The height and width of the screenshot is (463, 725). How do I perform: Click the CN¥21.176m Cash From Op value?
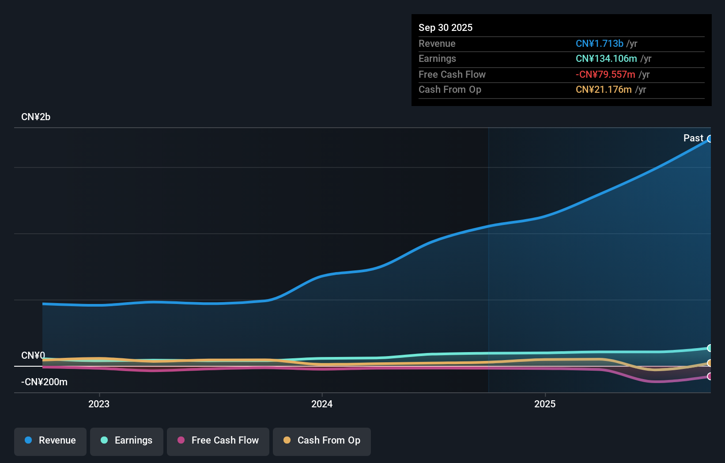coord(603,90)
